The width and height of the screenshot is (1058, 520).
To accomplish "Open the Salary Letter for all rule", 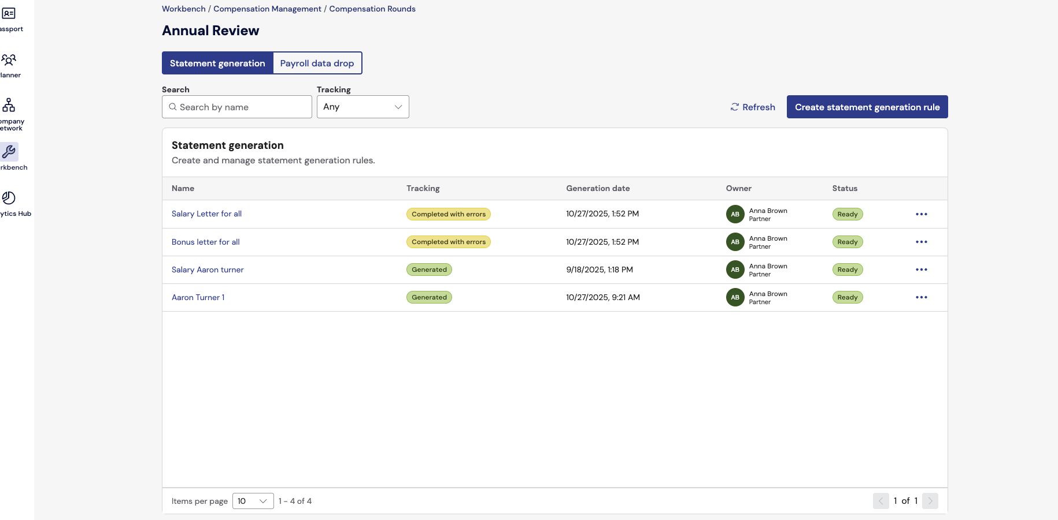I will (206, 214).
